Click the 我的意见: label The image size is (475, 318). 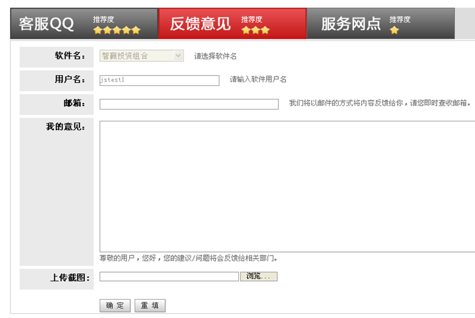66,126
